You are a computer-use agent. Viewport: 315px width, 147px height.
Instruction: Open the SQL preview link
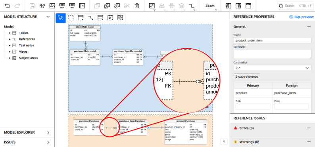coord(302,17)
